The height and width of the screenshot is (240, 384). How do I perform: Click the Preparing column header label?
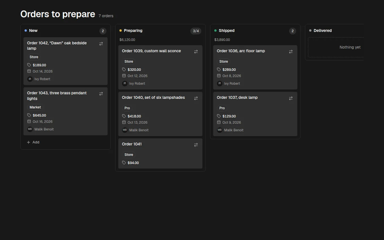pyautogui.click(x=133, y=30)
